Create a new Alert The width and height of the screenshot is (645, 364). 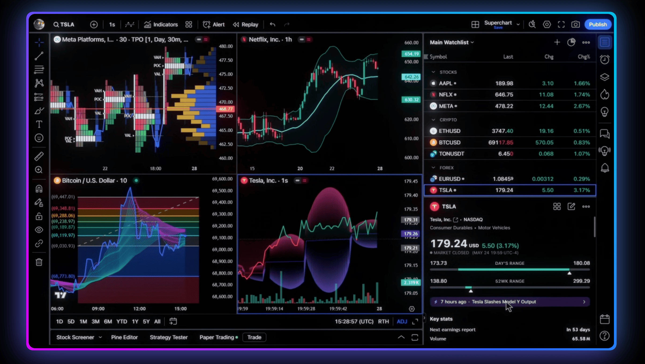(213, 25)
